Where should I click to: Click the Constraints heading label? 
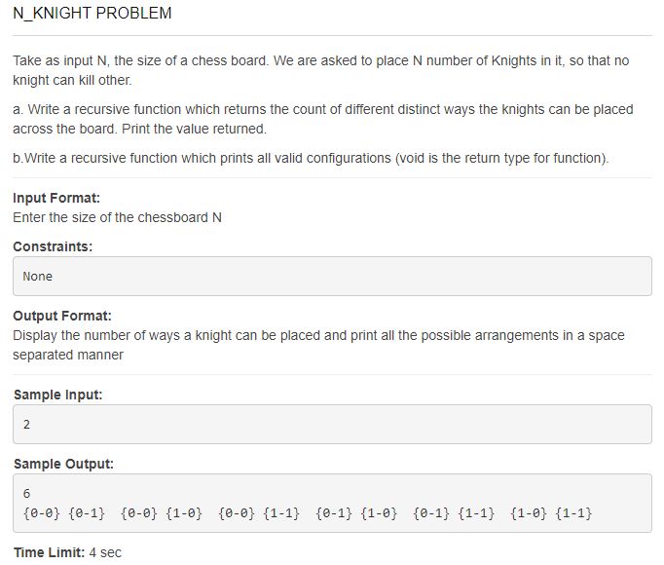[x=53, y=246]
